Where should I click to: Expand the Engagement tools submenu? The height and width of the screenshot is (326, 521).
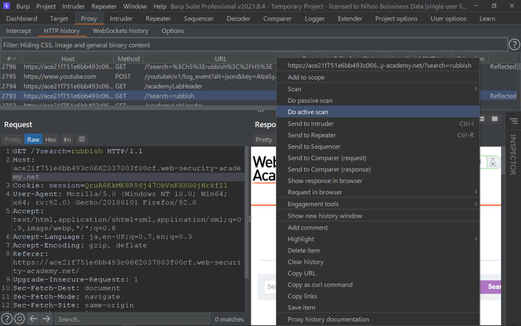click(x=475, y=203)
